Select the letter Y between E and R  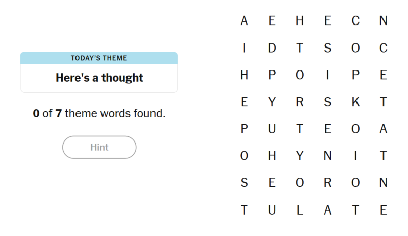[x=272, y=102]
